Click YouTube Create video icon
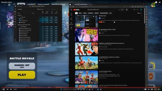Image resolution: width=162 pixels, height=91 pixels. point(134,10)
